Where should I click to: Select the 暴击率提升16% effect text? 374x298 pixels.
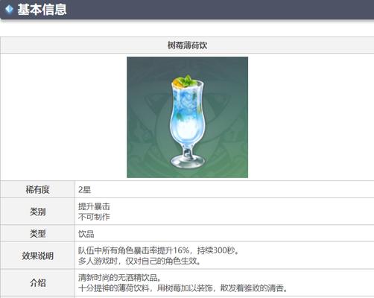tap(162, 250)
